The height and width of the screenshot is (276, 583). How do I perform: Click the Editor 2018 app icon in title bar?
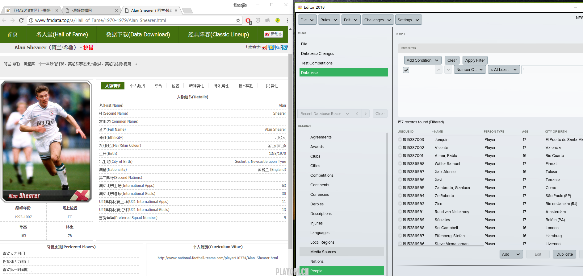coord(300,7)
